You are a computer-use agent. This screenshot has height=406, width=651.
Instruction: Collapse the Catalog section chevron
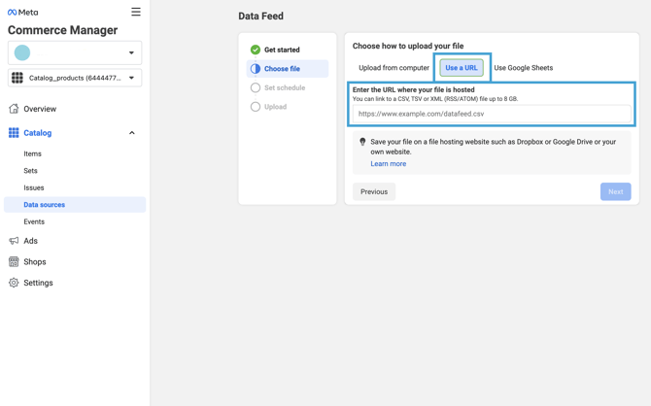[132, 133]
